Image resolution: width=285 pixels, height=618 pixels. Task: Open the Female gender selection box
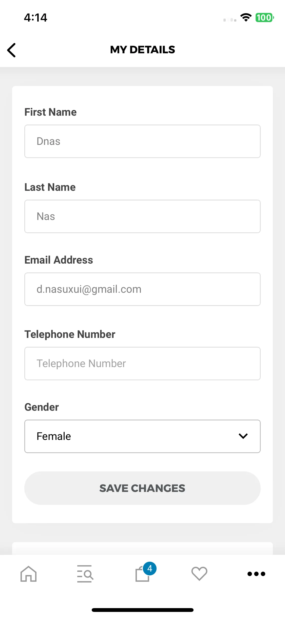[142, 436]
